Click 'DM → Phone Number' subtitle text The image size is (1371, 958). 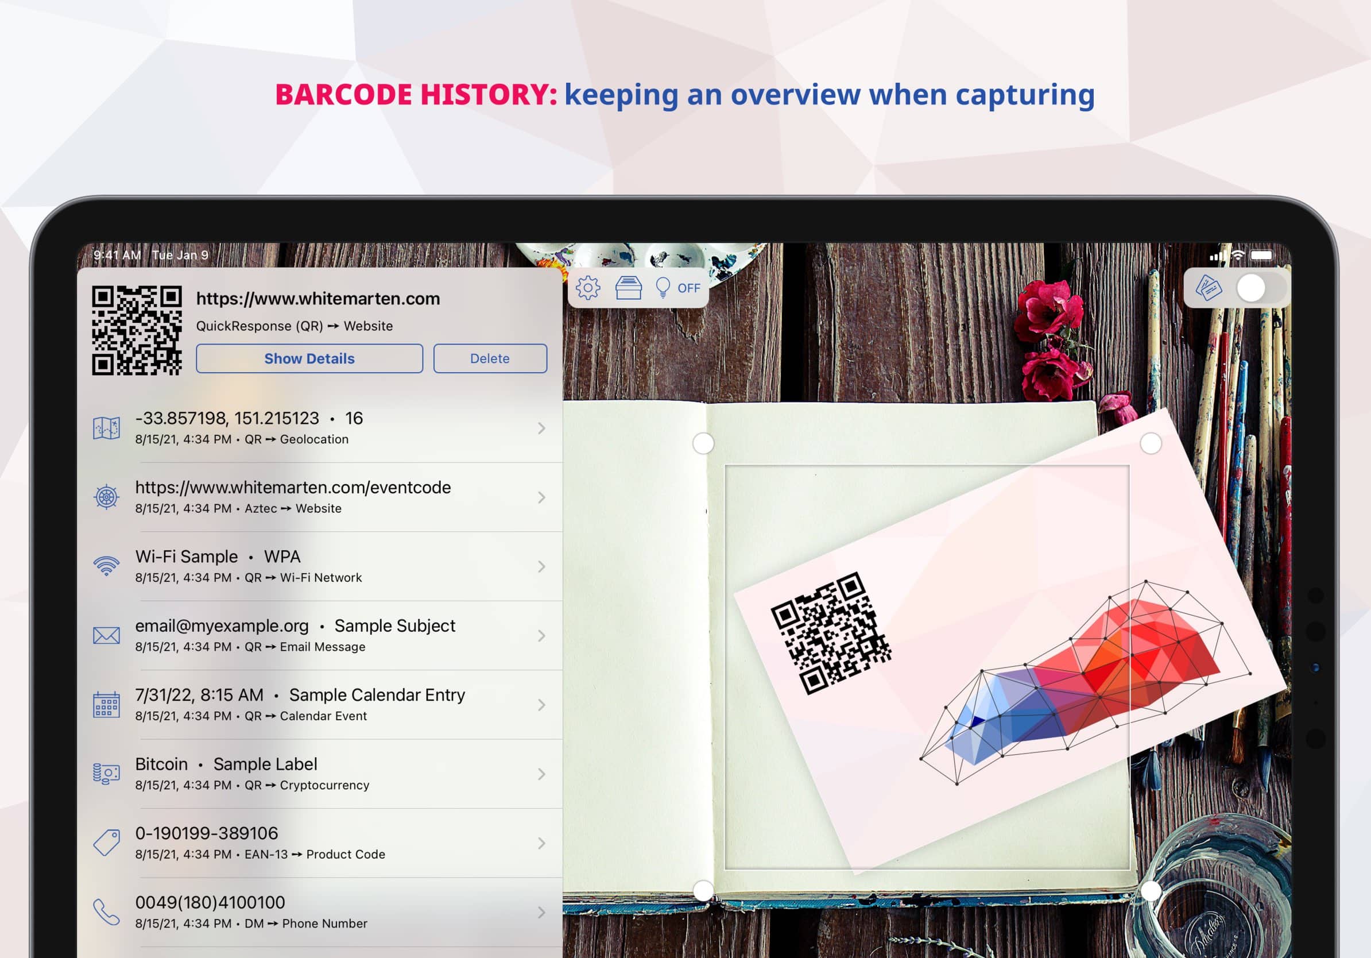coord(306,924)
